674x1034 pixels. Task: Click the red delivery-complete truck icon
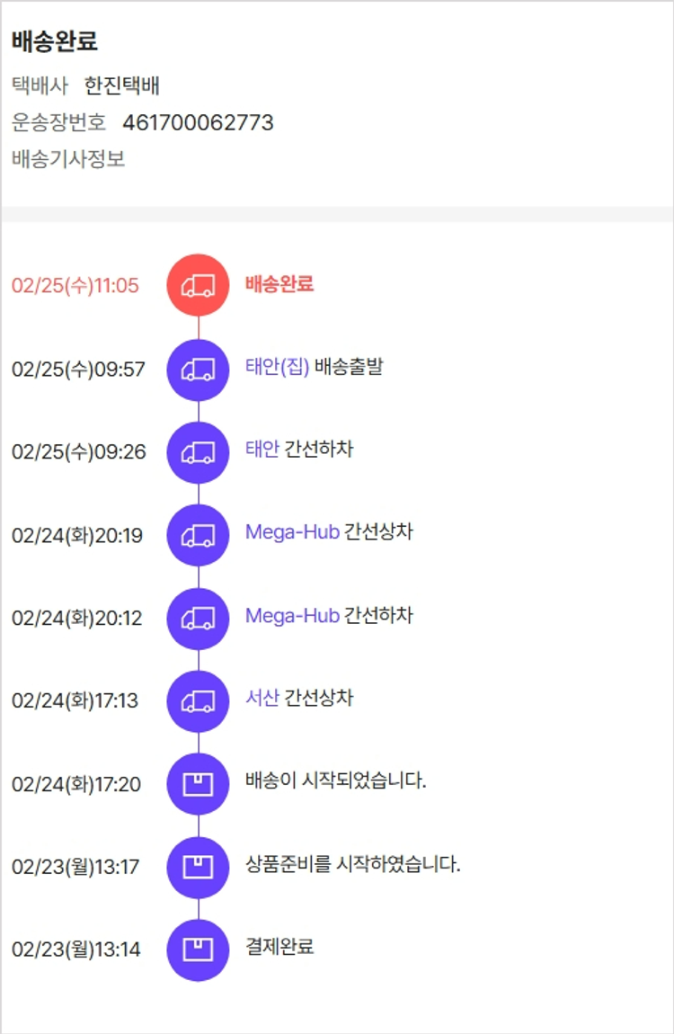pyautogui.click(x=198, y=286)
